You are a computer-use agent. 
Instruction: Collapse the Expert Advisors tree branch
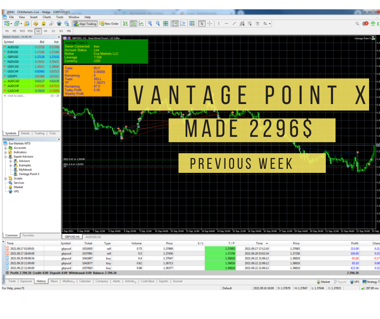pos(5,157)
